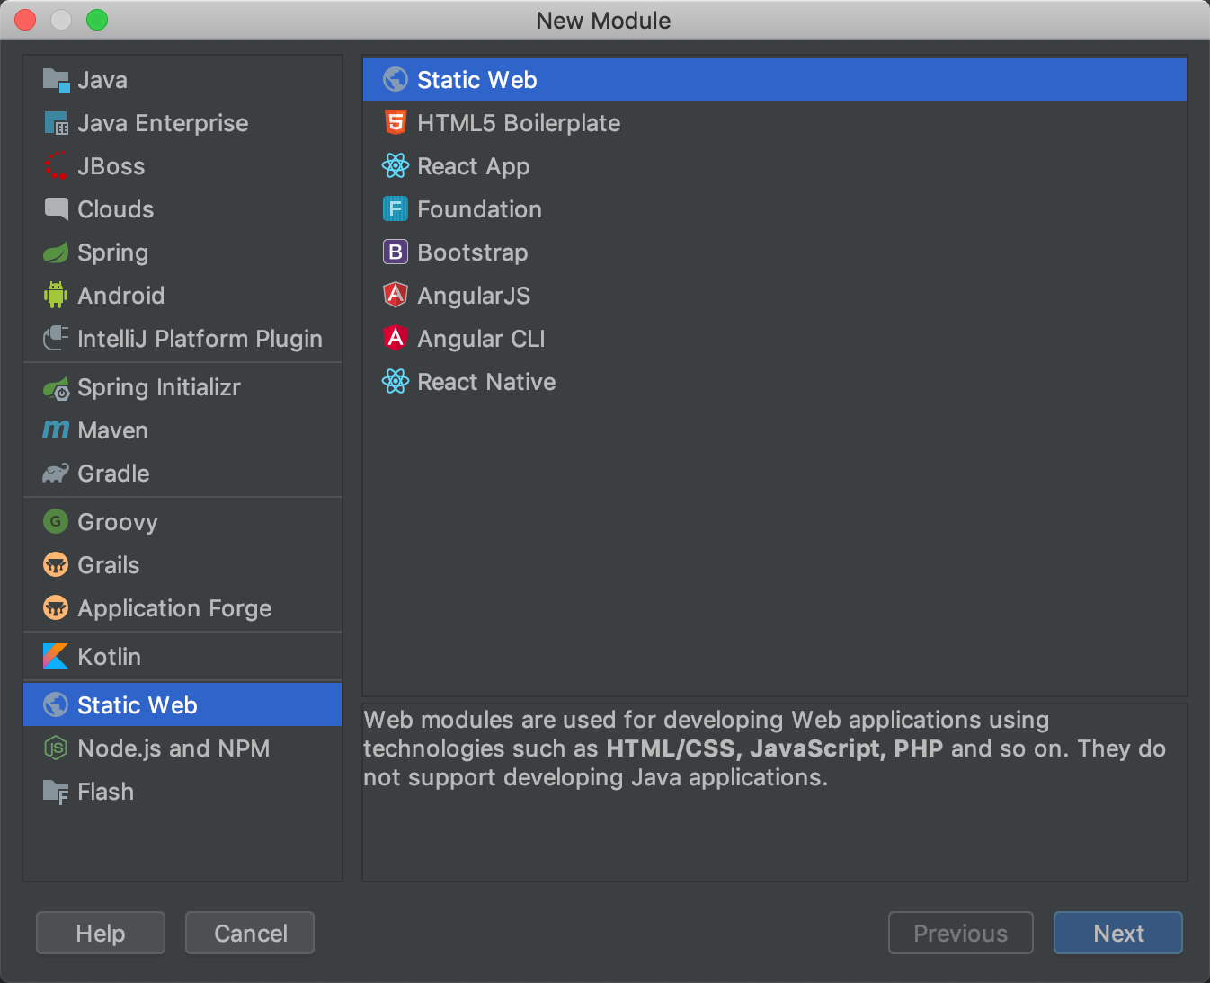
Task: Click the Flash folder icon
Action: [x=56, y=792]
